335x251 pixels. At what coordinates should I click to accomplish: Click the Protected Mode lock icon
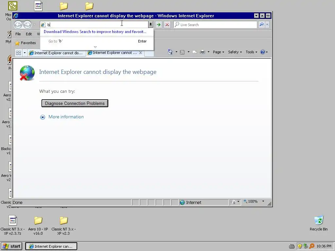234,202
